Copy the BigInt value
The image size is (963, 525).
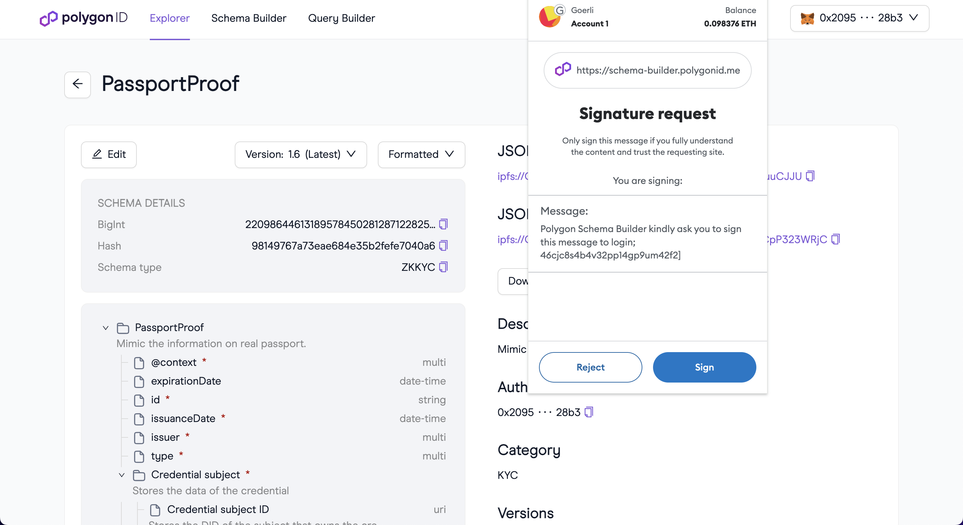click(x=443, y=224)
